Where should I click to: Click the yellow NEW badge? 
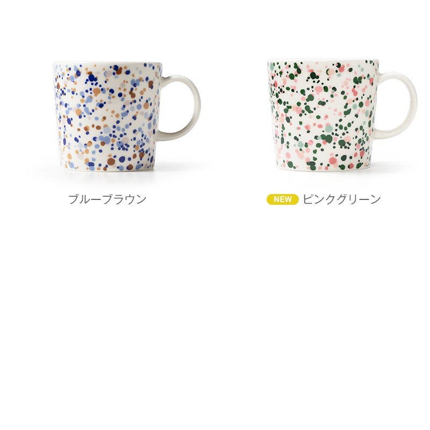click(283, 199)
